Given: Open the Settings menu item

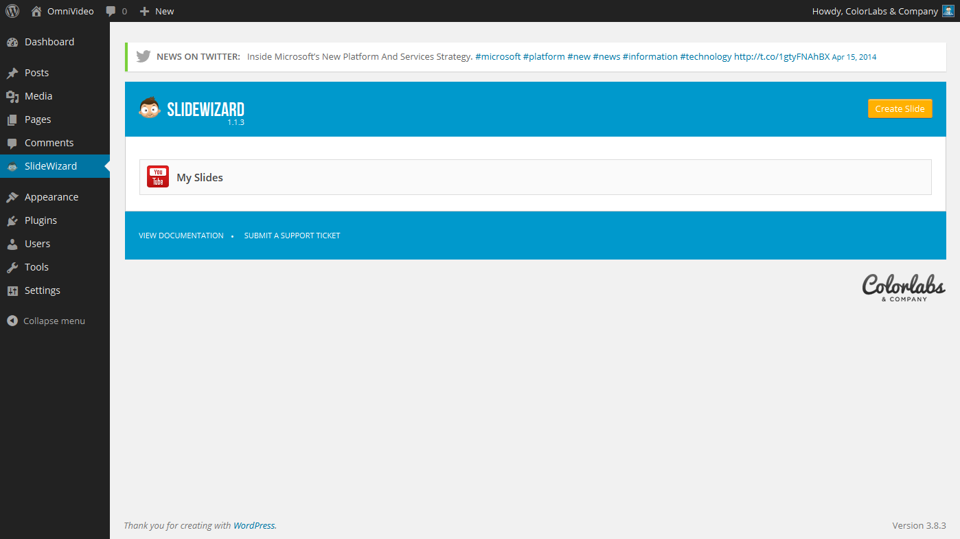Looking at the screenshot, I should (x=43, y=290).
